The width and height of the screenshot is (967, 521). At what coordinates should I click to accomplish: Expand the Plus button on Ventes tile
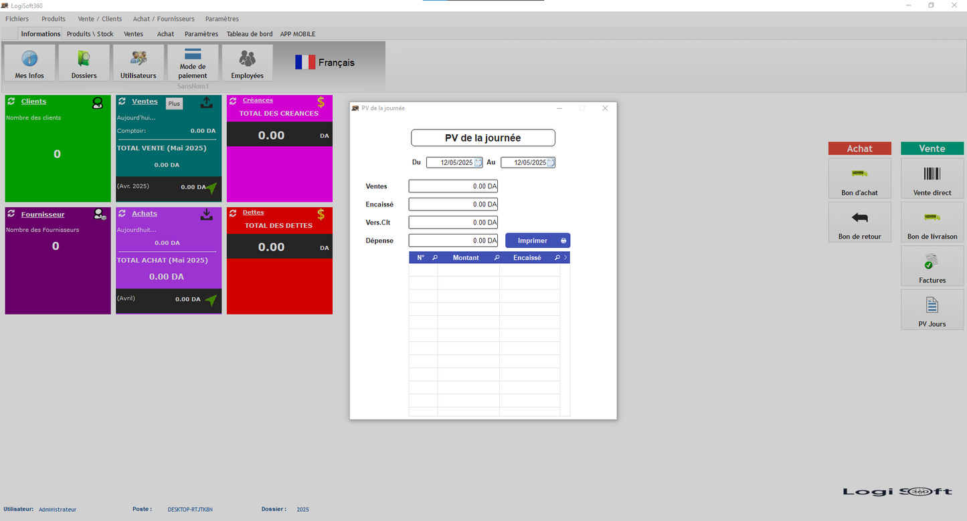174,104
